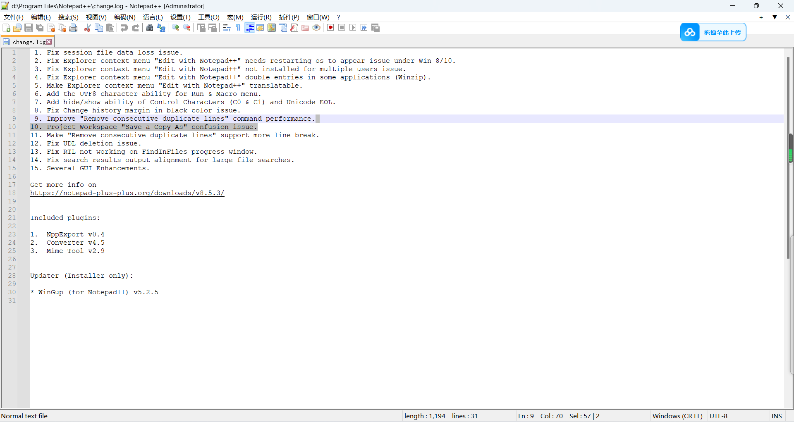Click the vertical scrollbar thumb
This screenshot has width=794, height=422.
pyautogui.click(x=788, y=157)
